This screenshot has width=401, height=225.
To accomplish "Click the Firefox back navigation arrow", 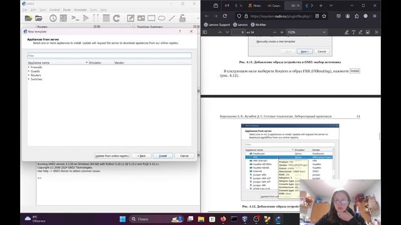I will pyautogui.click(x=207, y=16).
